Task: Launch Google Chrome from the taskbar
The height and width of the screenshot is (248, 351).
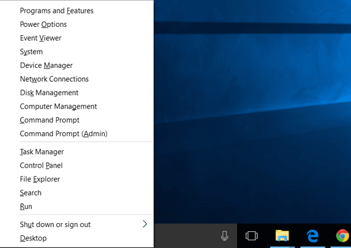Action: pos(343,236)
